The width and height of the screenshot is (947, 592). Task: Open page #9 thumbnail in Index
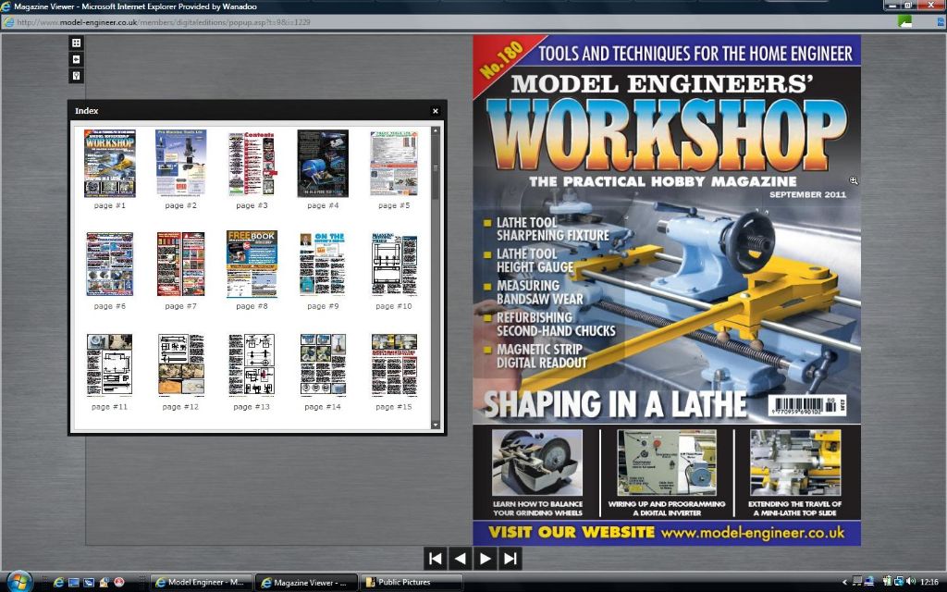323,264
